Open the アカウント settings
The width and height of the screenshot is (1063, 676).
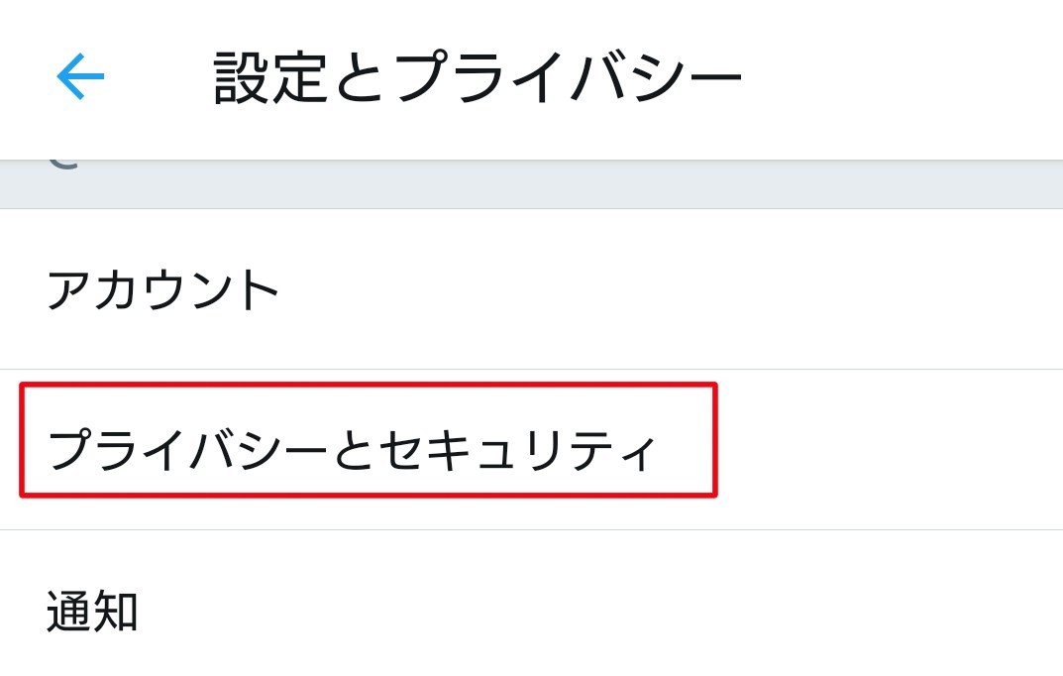(x=163, y=290)
